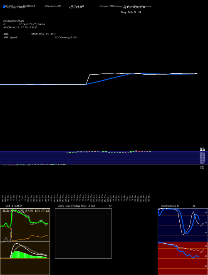Select the 'SI 14/3: 73.27 / 54.84' reading
208x275 pixels.
click(x=32, y=24)
